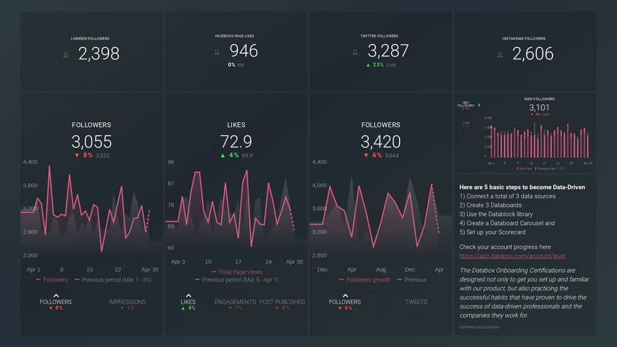The height and width of the screenshot is (347, 617).
Task: Expand the New Followers chevron in Instagram panel
Action: 479,105
